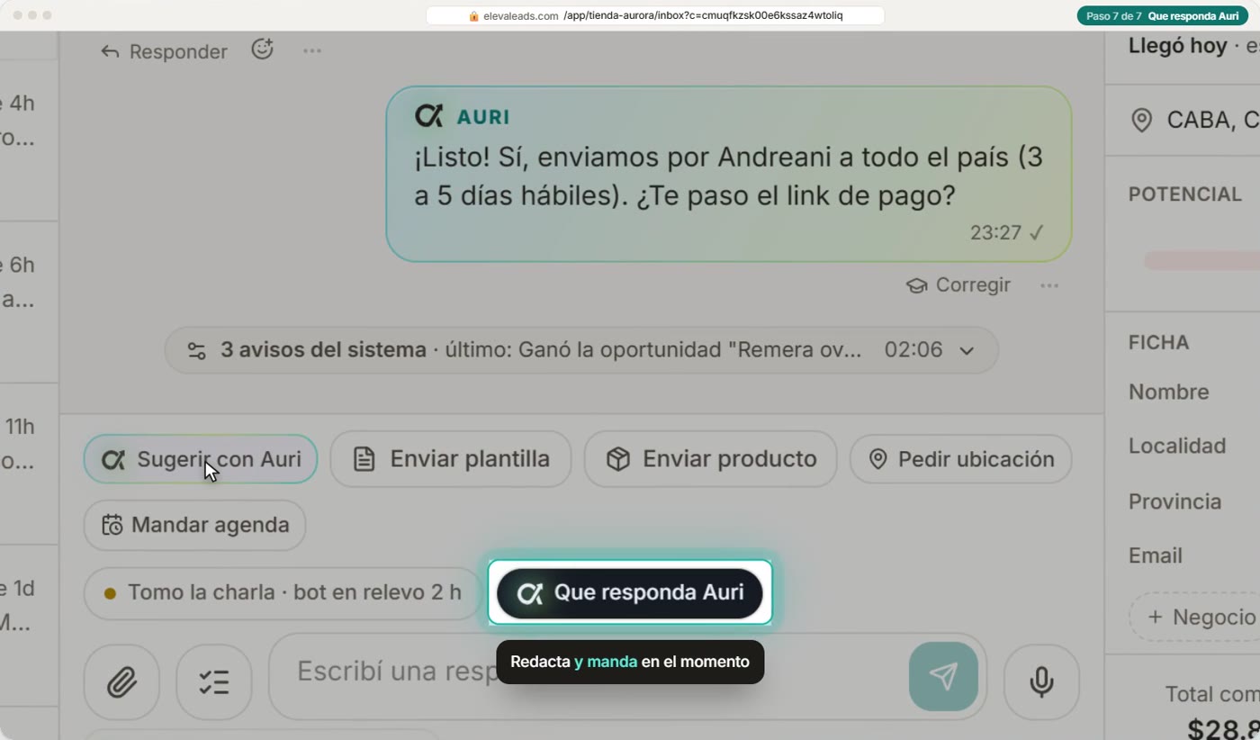The image size is (1260, 740).
Task: Click the POTENCIAL section heading
Action: [x=1185, y=194]
